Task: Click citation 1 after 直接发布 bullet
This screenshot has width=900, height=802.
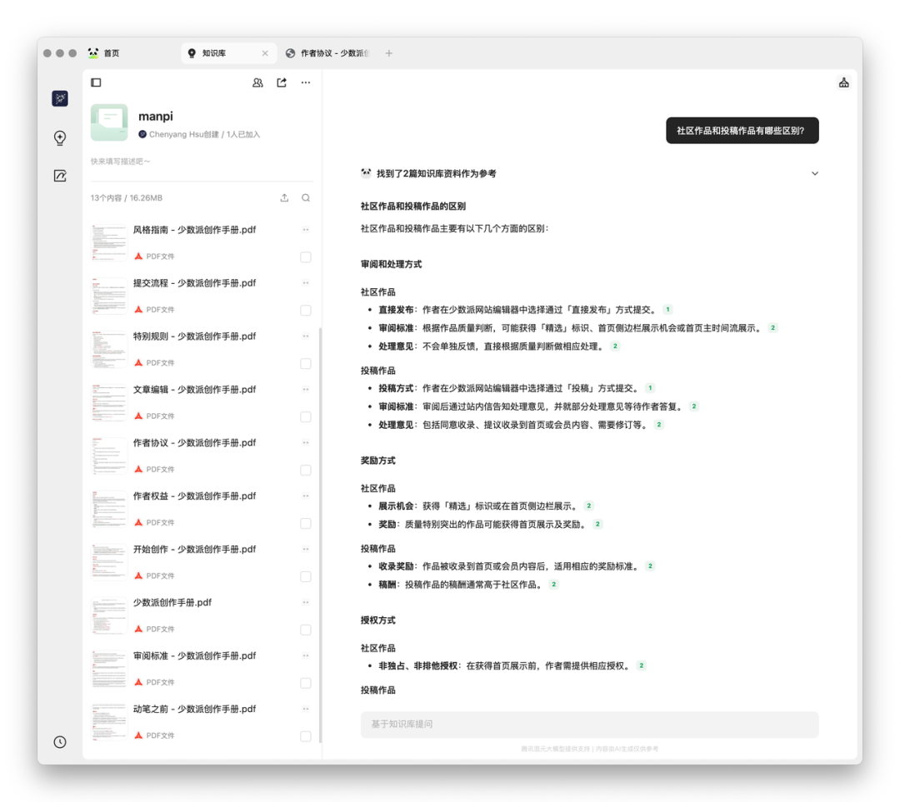Action: tap(667, 310)
